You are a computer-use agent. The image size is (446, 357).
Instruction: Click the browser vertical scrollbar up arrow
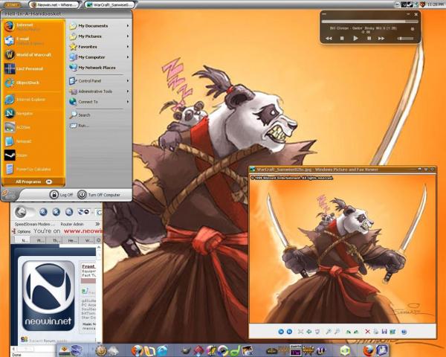(x=99, y=248)
